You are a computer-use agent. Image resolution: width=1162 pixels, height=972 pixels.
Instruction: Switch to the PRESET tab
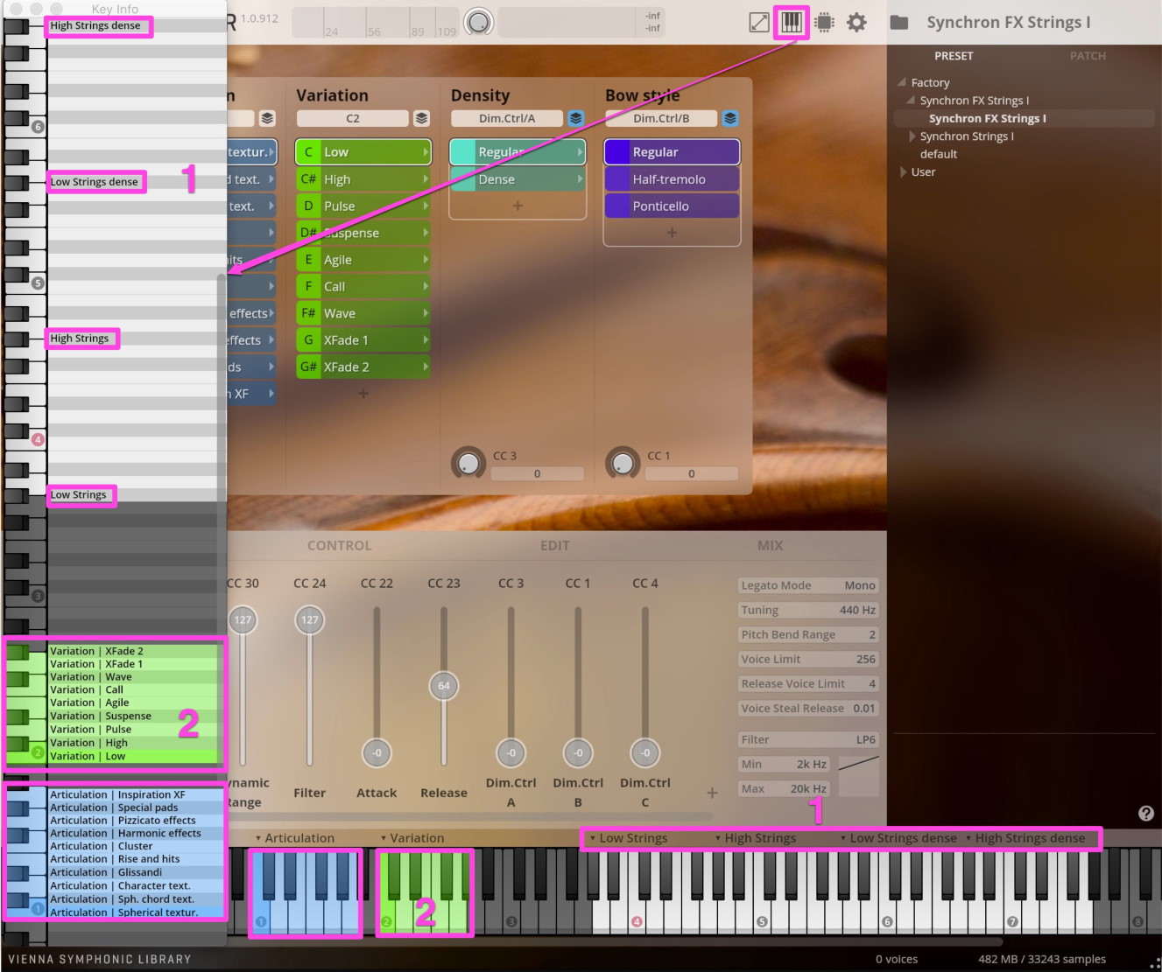click(954, 56)
